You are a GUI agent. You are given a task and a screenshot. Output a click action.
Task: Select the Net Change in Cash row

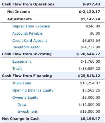pos(52,119)
